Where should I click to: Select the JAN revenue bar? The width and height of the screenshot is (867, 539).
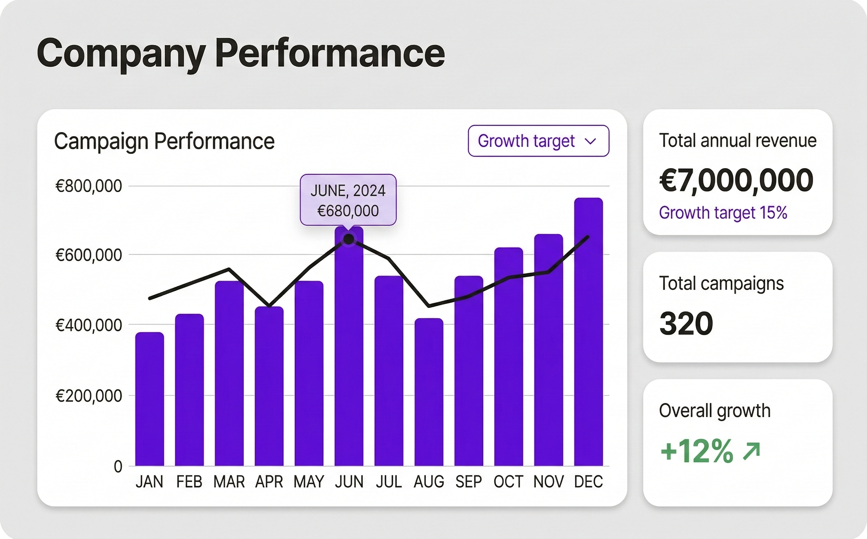point(149,399)
